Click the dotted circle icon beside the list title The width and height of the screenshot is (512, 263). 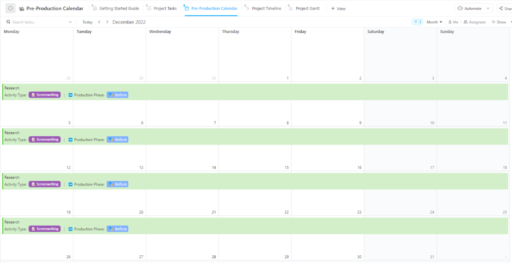(x=10, y=8)
